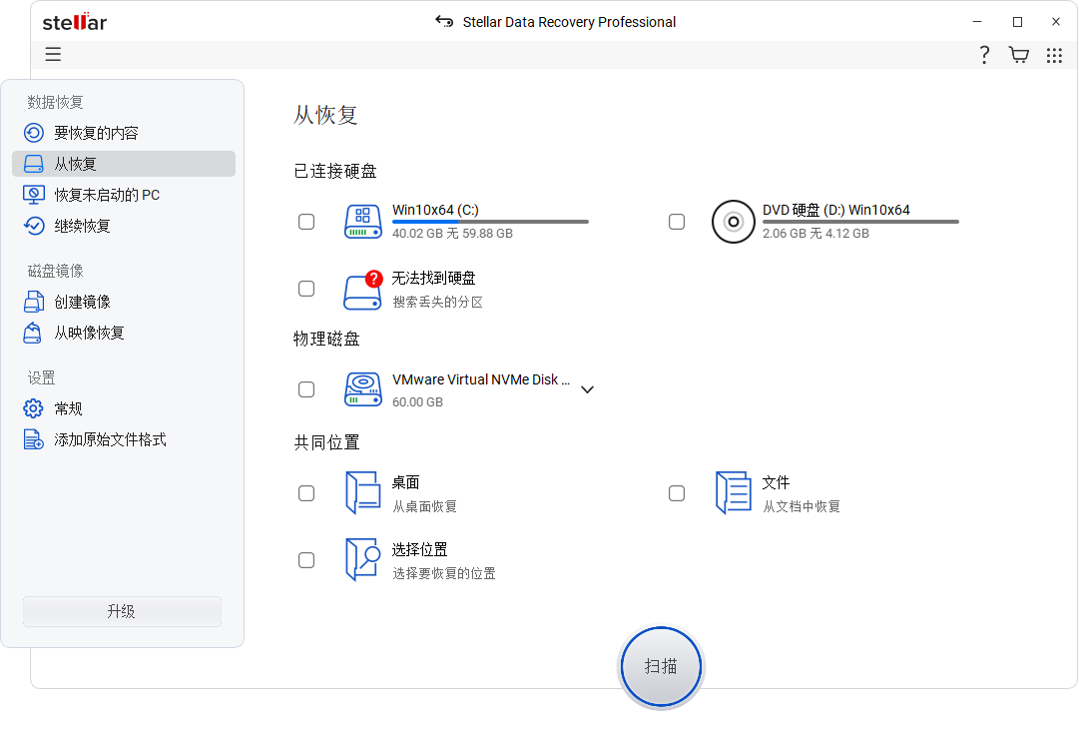Click the shopping cart icon in the toolbar
This screenshot has height=729, width=1078.
point(1019,54)
